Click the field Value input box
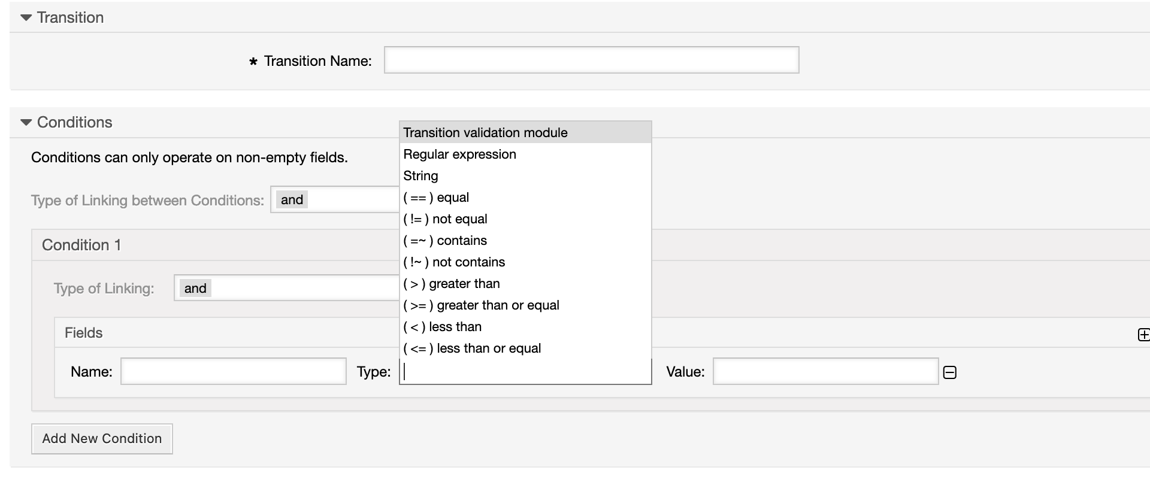The height and width of the screenshot is (479, 1150). click(825, 372)
